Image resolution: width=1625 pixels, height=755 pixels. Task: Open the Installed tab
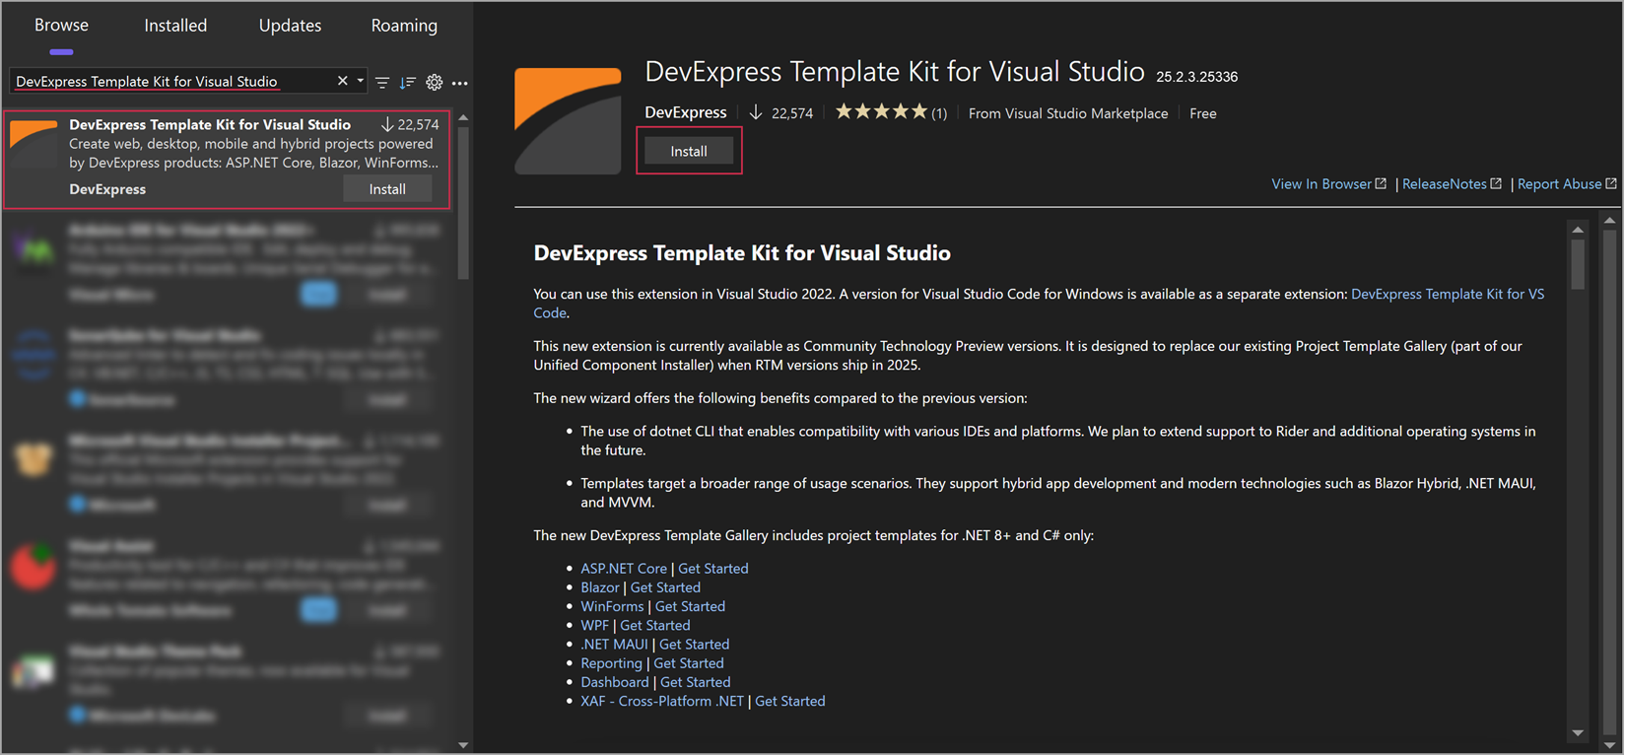tap(175, 26)
